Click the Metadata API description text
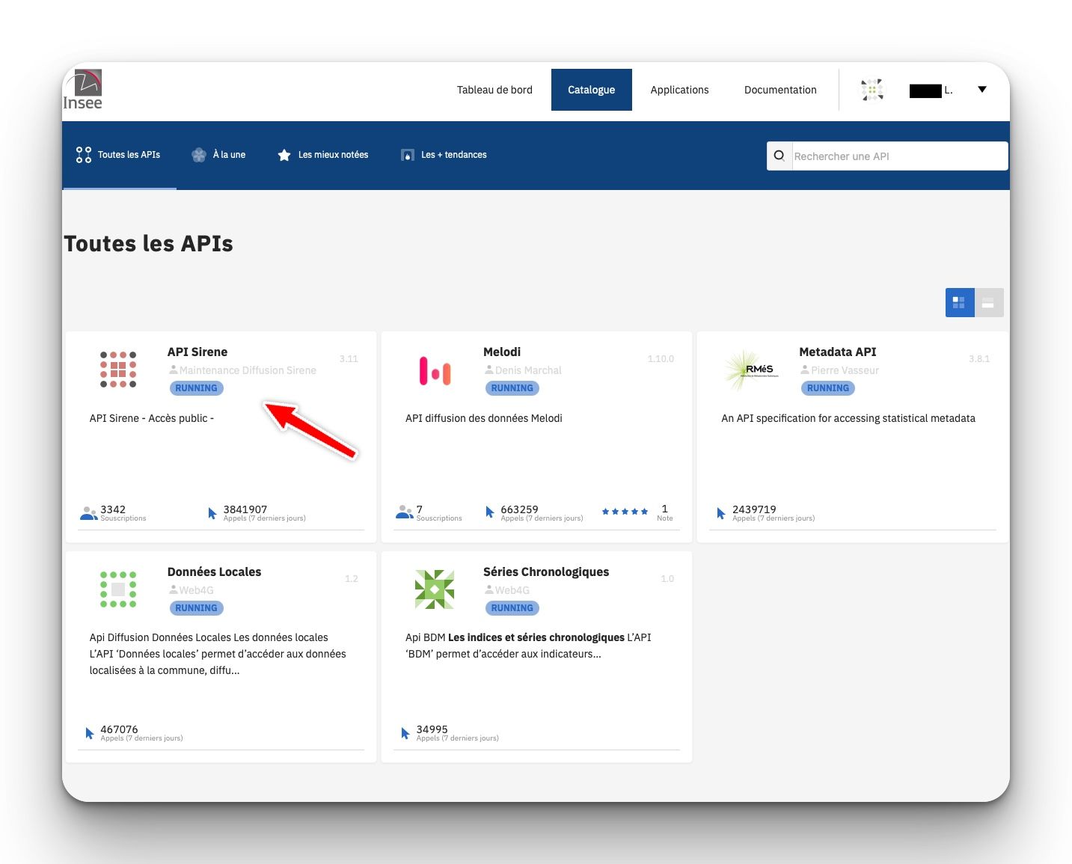The height and width of the screenshot is (864, 1072). click(848, 418)
